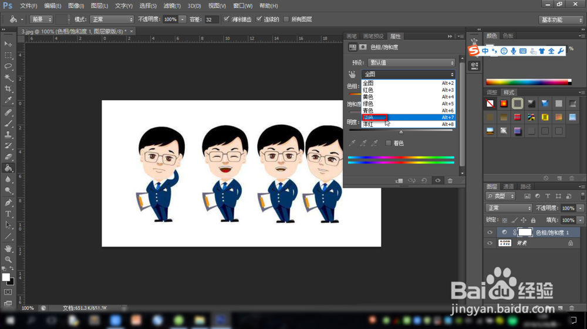Viewport: 587px width, 329px height.
Task: Reset adjustment defaults in Properties panel
Action: (424, 181)
